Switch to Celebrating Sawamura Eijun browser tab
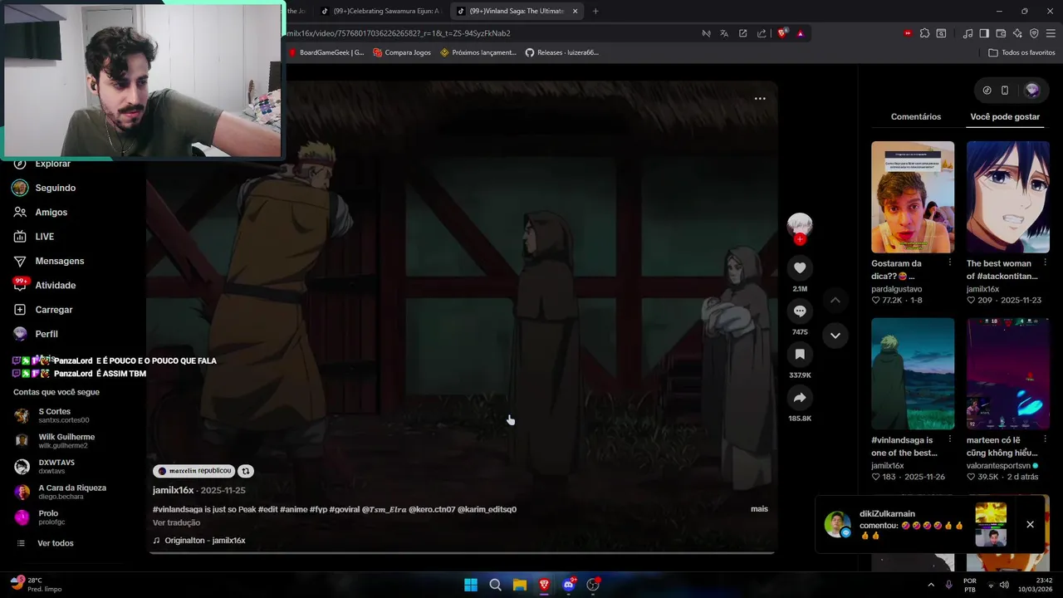The image size is (1063, 598). [x=380, y=11]
